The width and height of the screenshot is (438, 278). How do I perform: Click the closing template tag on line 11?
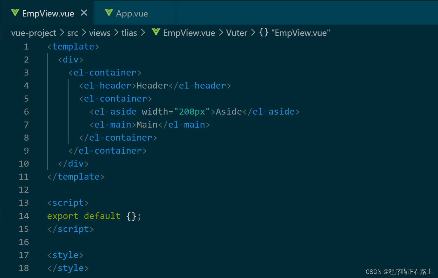coord(76,177)
